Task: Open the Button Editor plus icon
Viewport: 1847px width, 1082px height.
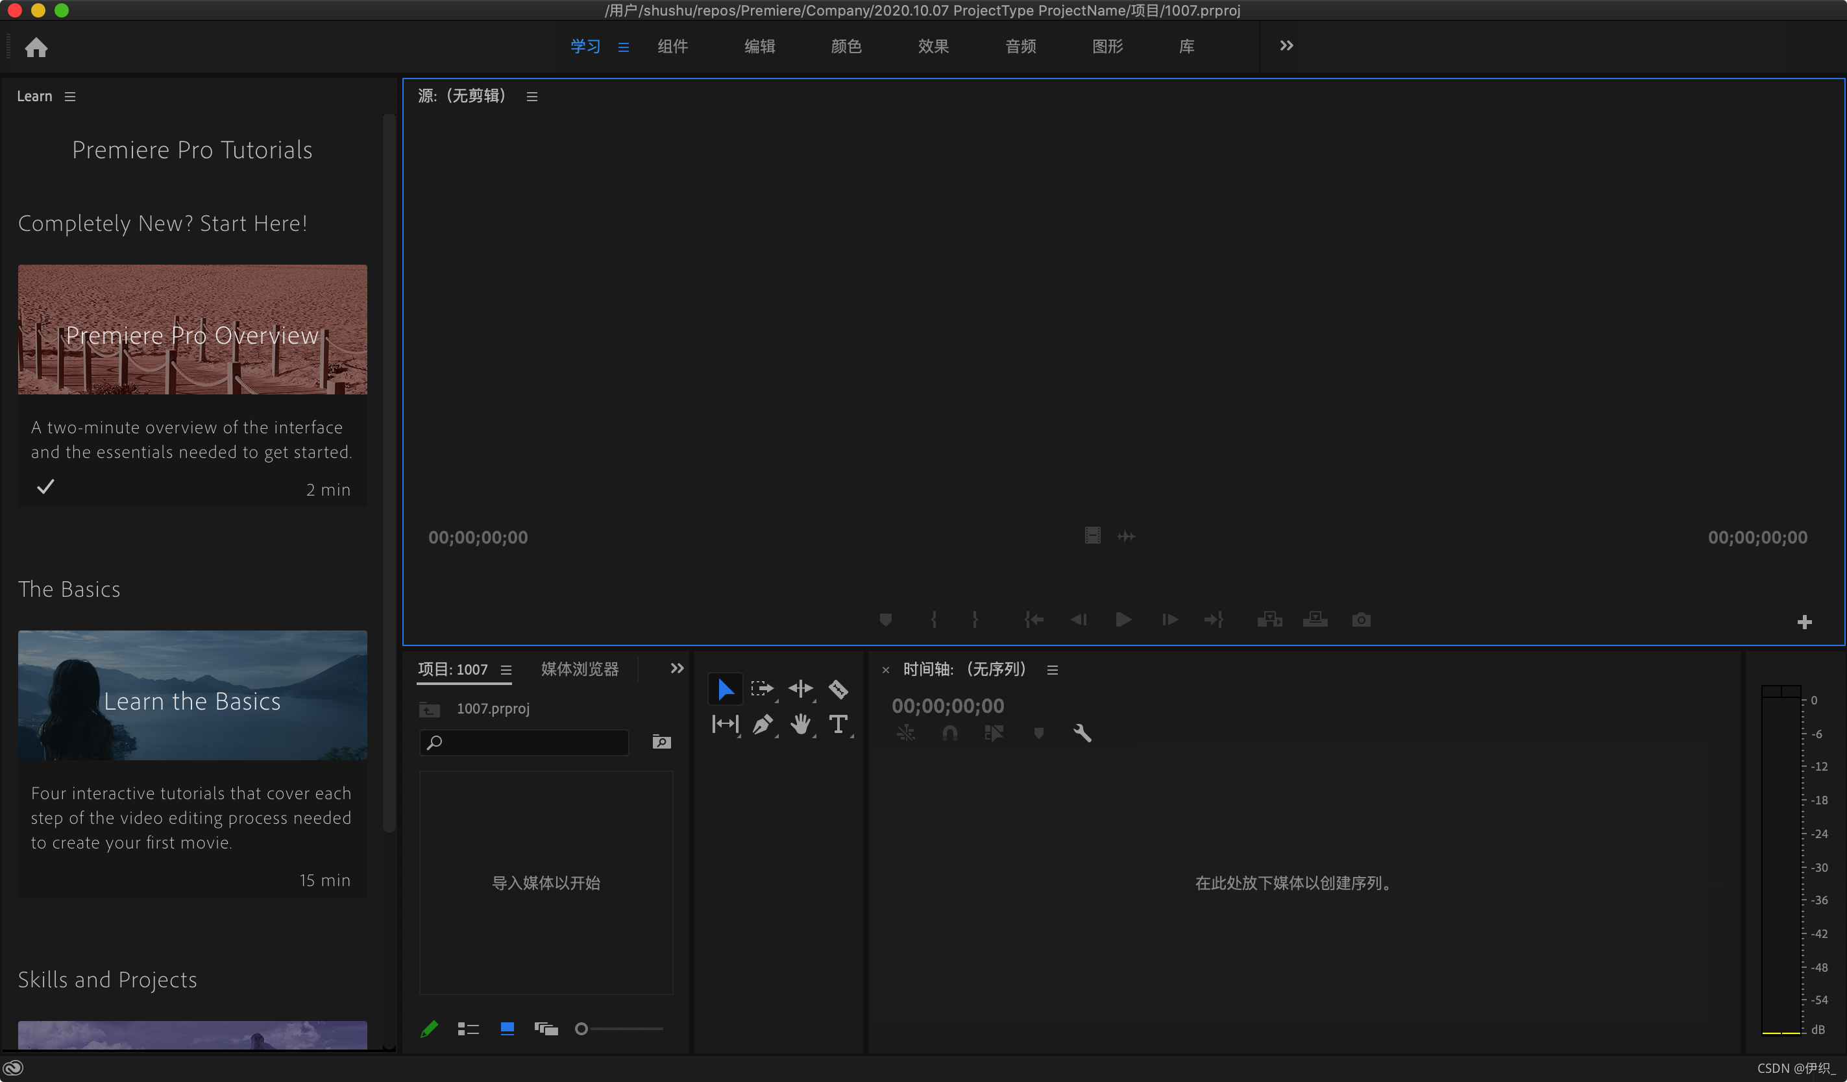Action: [1804, 622]
